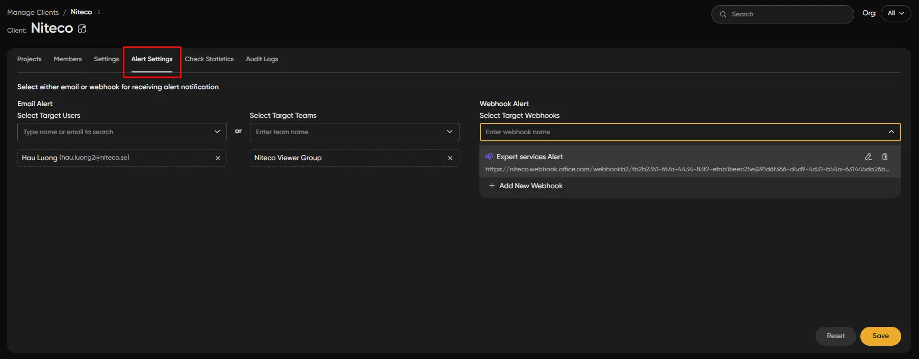This screenshot has width=919, height=359.
Task: Go to the Members tab
Action: (x=67, y=59)
